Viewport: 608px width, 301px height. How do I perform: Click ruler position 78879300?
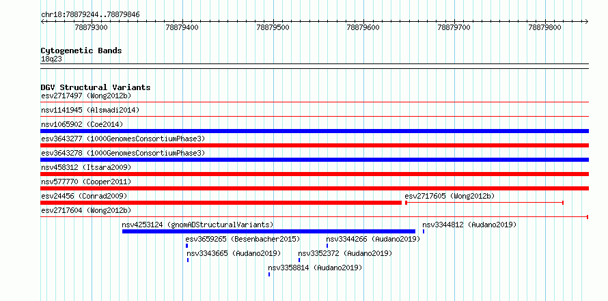[x=92, y=27]
